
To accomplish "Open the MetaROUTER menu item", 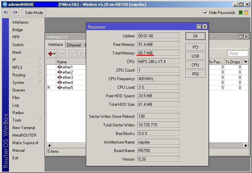I will pyautogui.click(x=24, y=135).
